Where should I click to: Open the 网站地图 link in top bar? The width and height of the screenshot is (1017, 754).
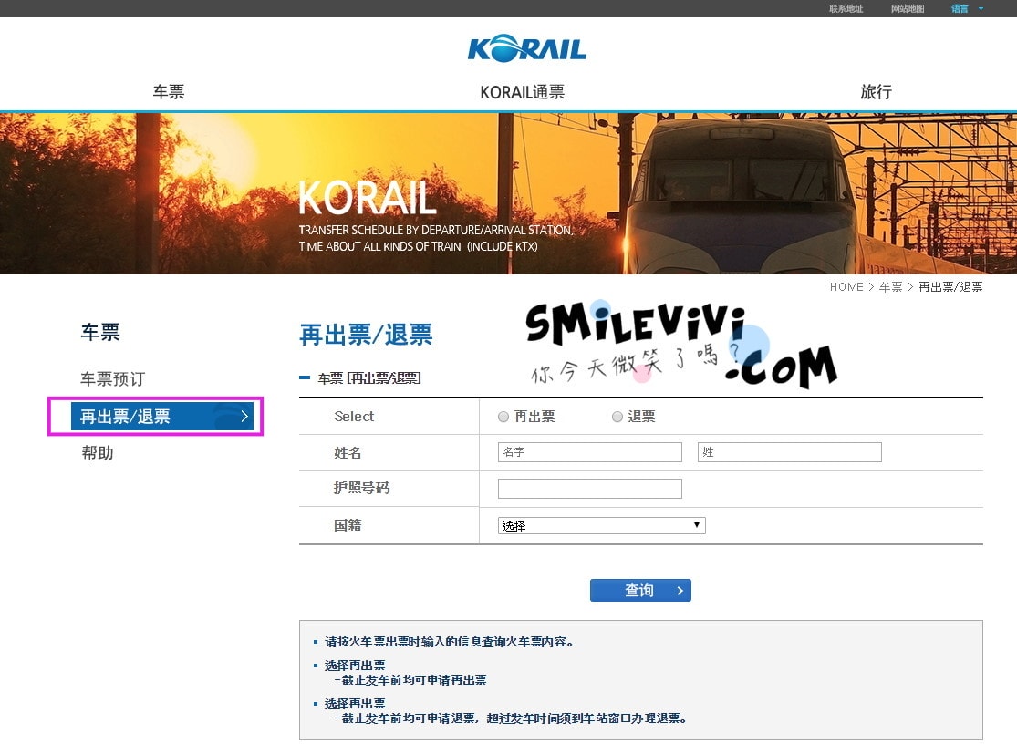click(x=908, y=8)
